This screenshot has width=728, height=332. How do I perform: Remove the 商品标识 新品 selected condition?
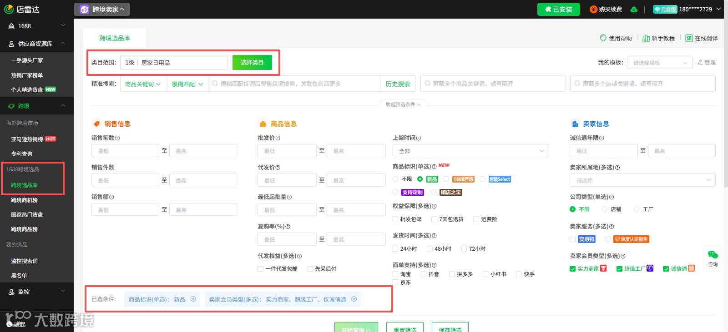[193, 299]
